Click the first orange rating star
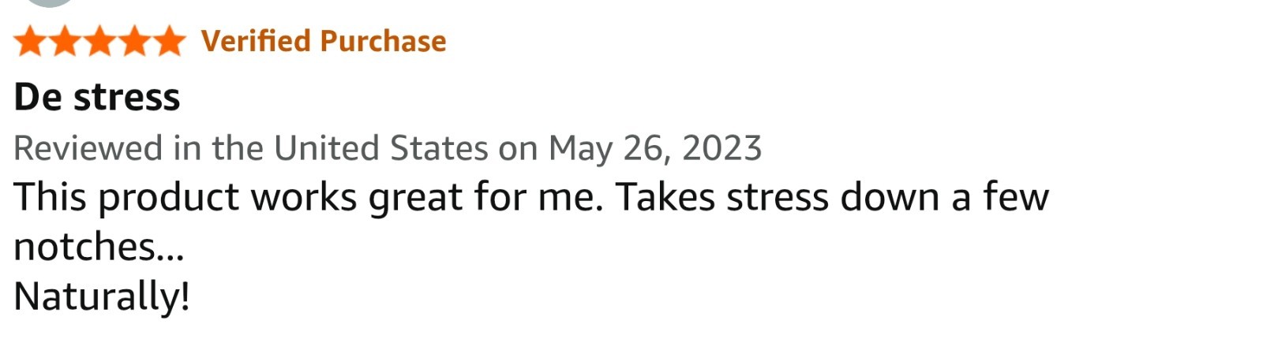The height and width of the screenshot is (339, 1263). (x=30, y=41)
